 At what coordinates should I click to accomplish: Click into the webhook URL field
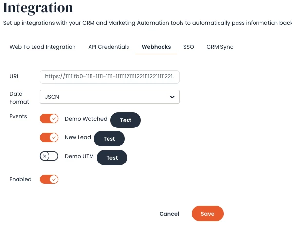pos(109,77)
